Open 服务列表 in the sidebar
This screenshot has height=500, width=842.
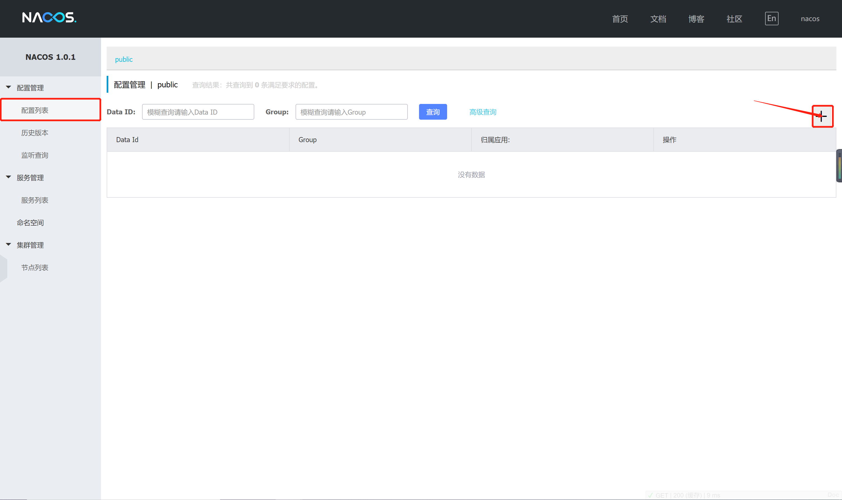[x=35, y=200]
